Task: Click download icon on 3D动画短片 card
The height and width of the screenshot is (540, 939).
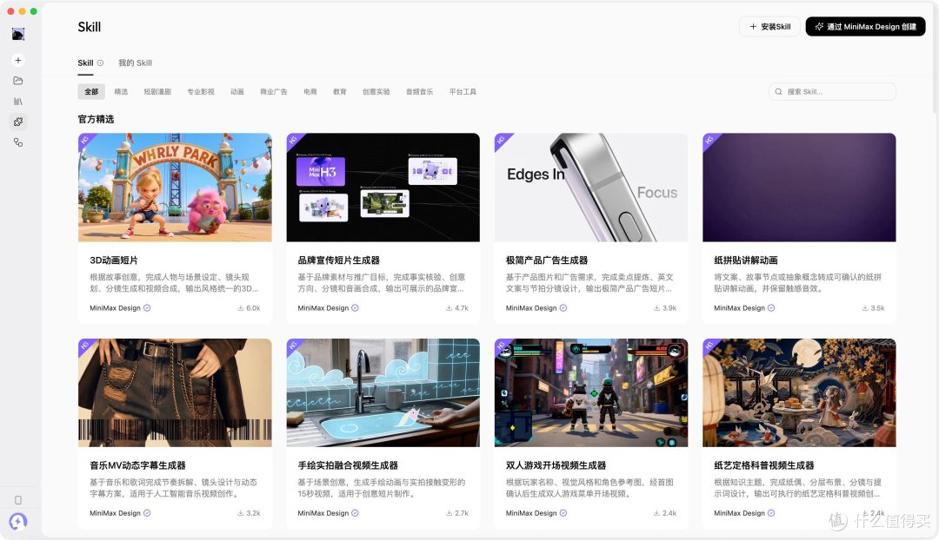Action: [x=241, y=308]
